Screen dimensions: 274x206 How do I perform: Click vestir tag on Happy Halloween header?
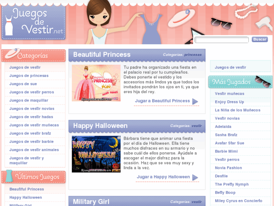pos(196,126)
